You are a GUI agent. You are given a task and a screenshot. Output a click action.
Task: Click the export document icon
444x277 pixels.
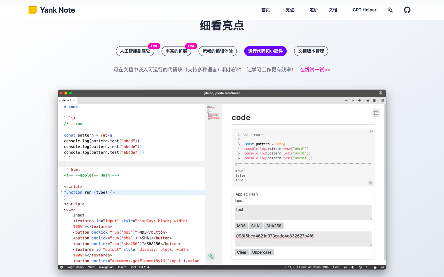375,100
